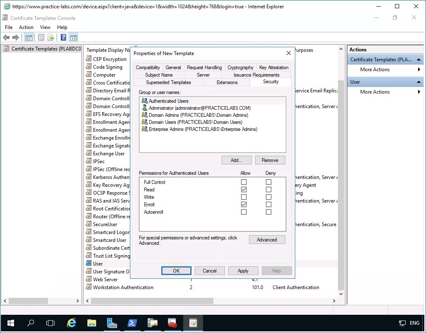The image size is (426, 333).
Task: Click the network icon in the system tray
Action: coord(402,323)
